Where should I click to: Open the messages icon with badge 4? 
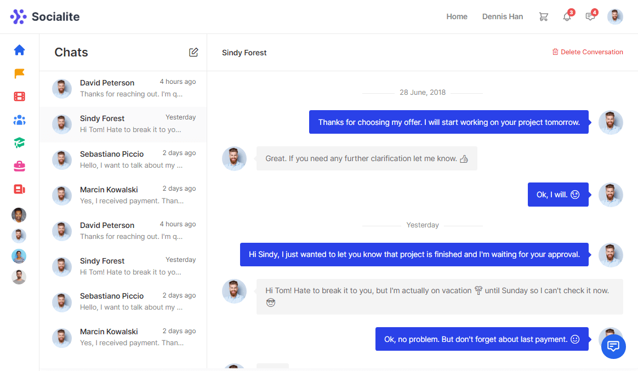point(590,16)
